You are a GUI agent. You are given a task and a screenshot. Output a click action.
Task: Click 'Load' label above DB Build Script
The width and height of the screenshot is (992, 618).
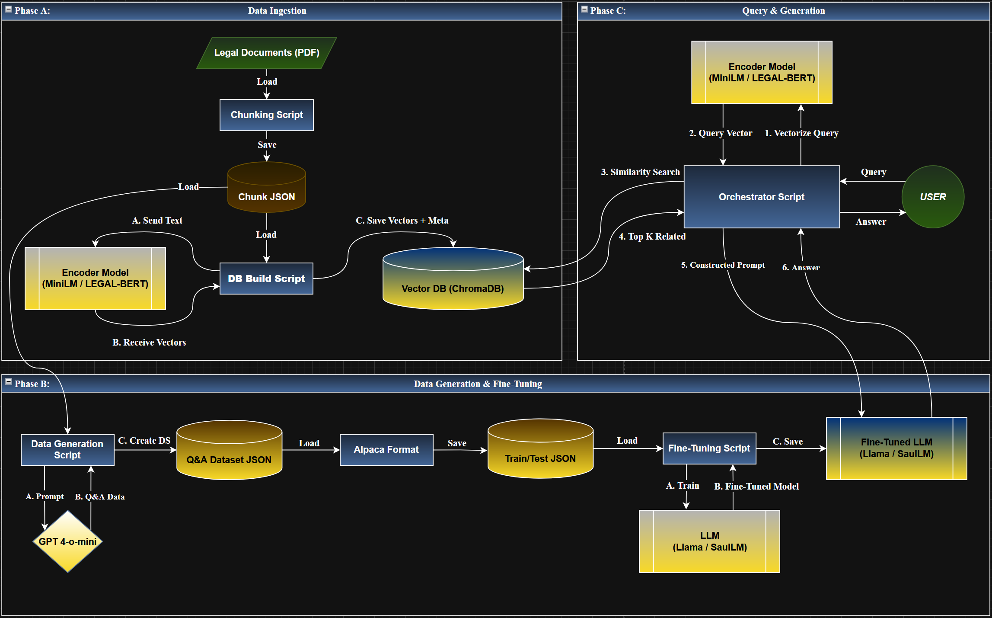(266, 235)
